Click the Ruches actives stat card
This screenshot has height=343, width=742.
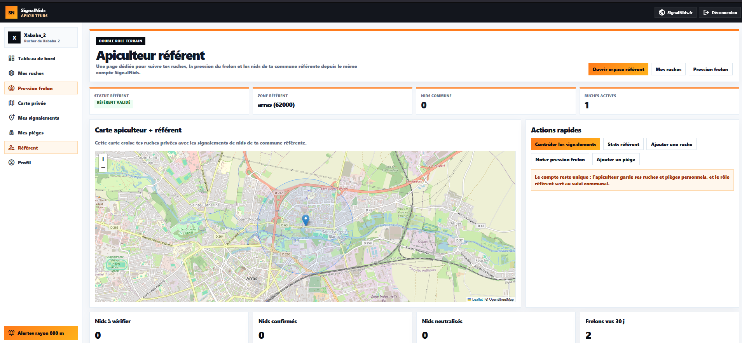coord(659,101)
